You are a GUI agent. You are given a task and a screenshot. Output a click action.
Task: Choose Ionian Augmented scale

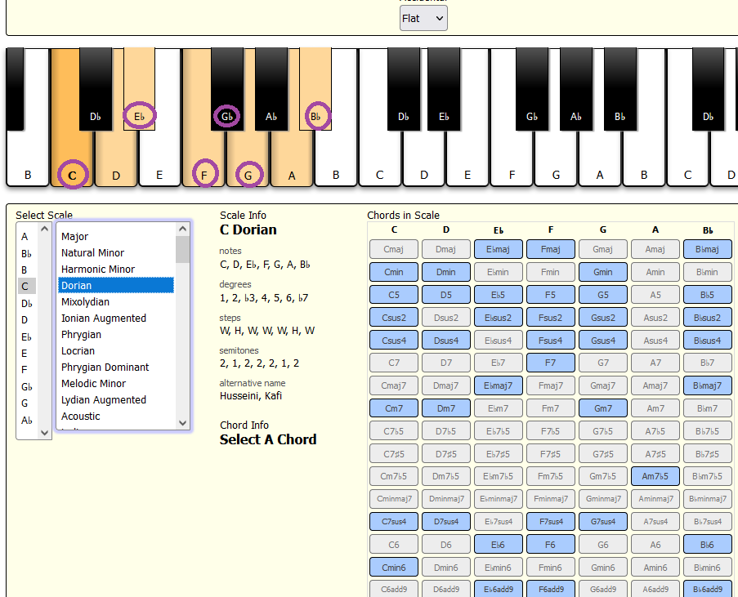click(116, 318)
